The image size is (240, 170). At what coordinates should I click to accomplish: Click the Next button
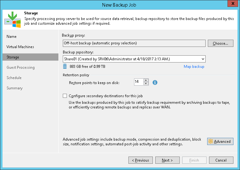167,160
